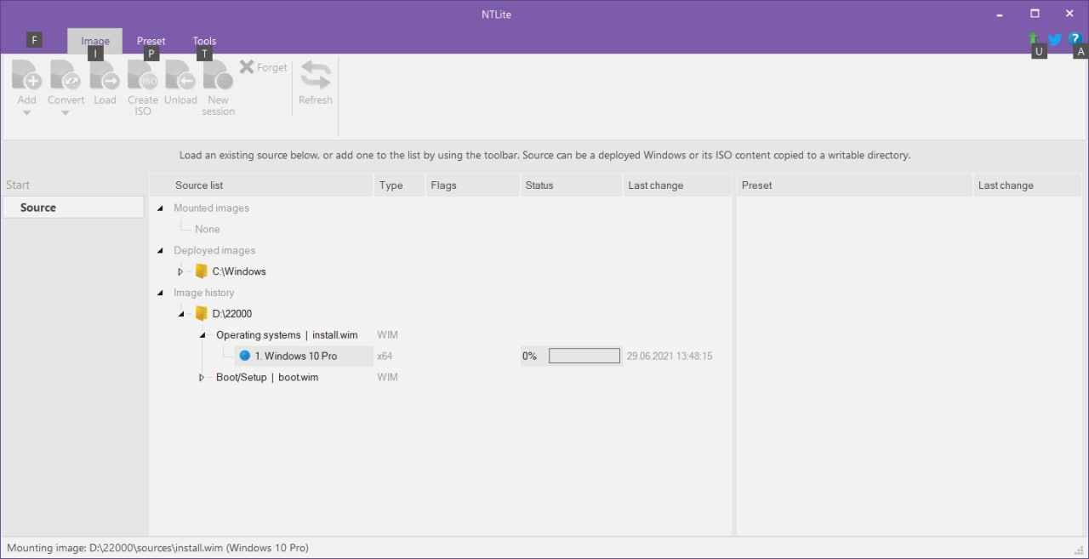Viewport: 1089px width, 559px height.
Task: Click the D:\22000 folder icon
Action: click(x=202, y=313)
